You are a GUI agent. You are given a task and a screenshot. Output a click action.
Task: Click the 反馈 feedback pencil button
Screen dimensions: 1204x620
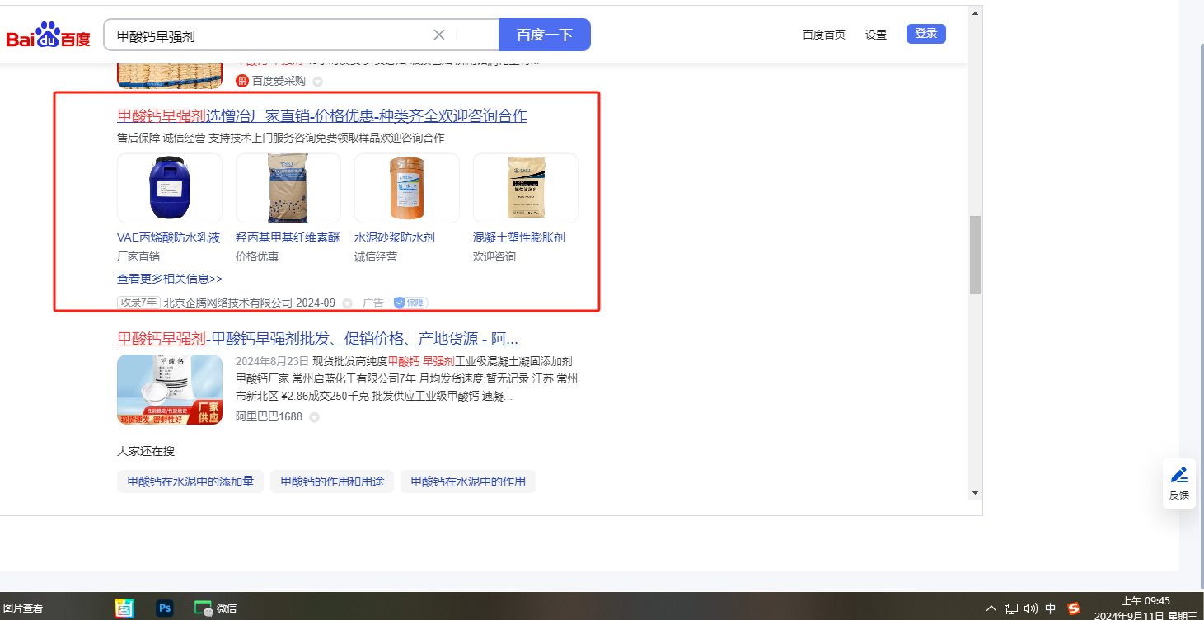tap(1179, 483)
